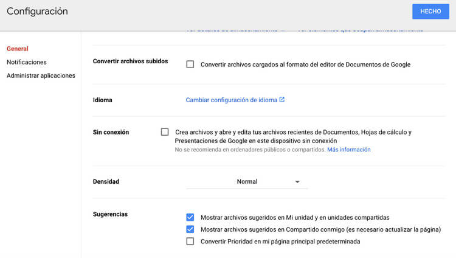456x258 pixels.
Task: Open Administrar aplicaciones section
Action: click(x=41, y=75)
